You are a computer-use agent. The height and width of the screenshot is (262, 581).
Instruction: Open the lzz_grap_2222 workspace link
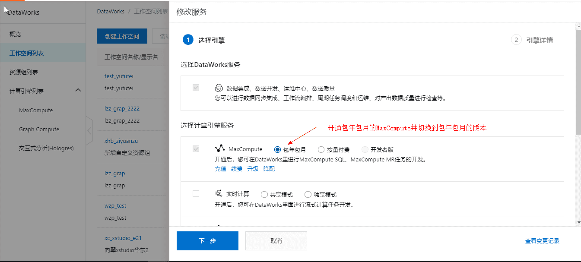[x=122, y=108]
